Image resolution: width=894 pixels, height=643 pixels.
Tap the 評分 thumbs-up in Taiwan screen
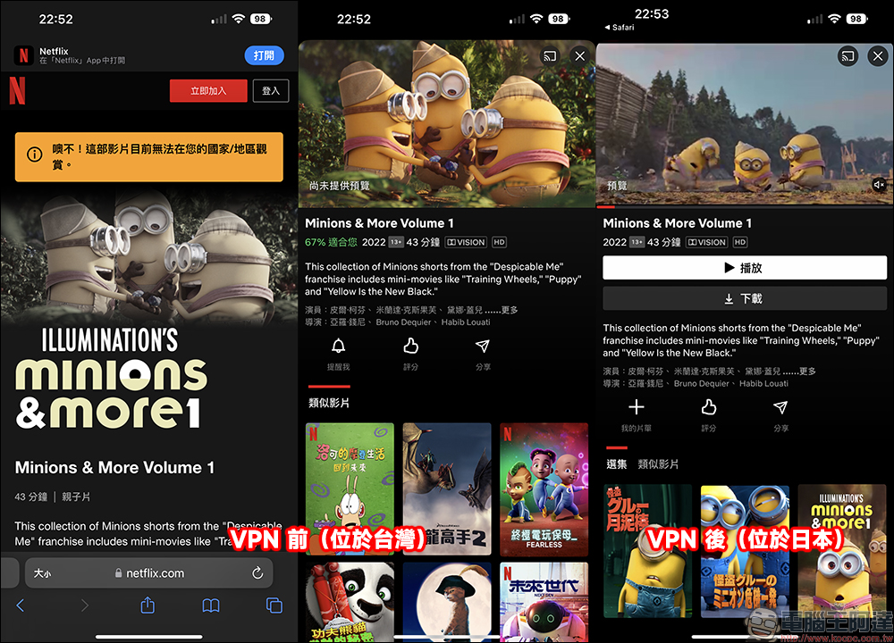pos(410,346)
